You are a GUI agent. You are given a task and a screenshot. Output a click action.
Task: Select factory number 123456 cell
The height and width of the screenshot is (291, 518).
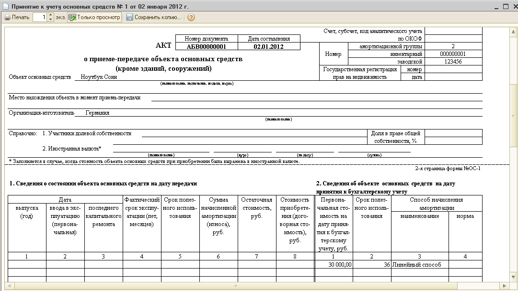click(453, 62)
